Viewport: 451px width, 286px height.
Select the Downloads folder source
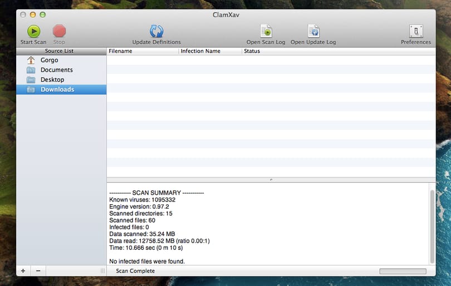[x=61, y=90]
